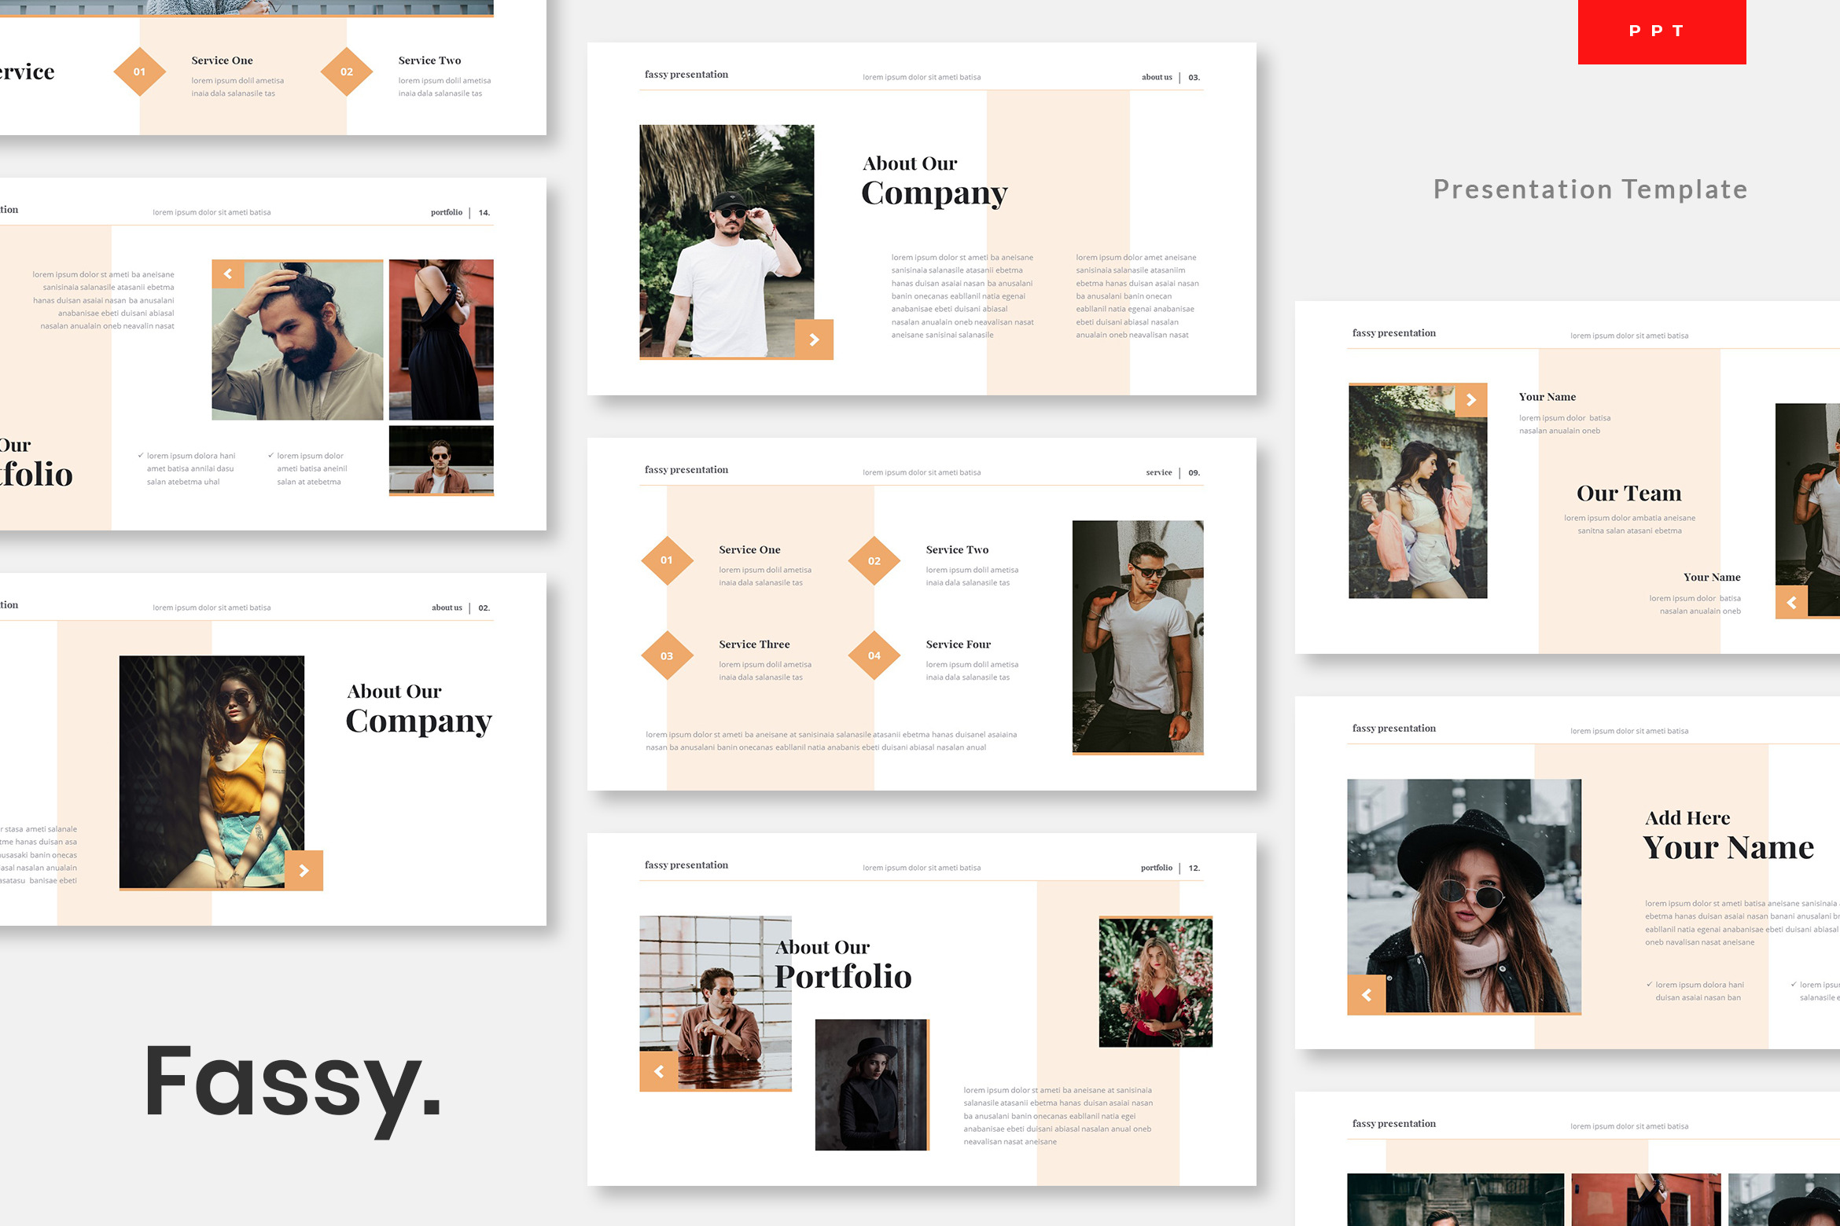
Task: Click left arrow on About Our Portfolio photo
Action: pos(659,1071)
